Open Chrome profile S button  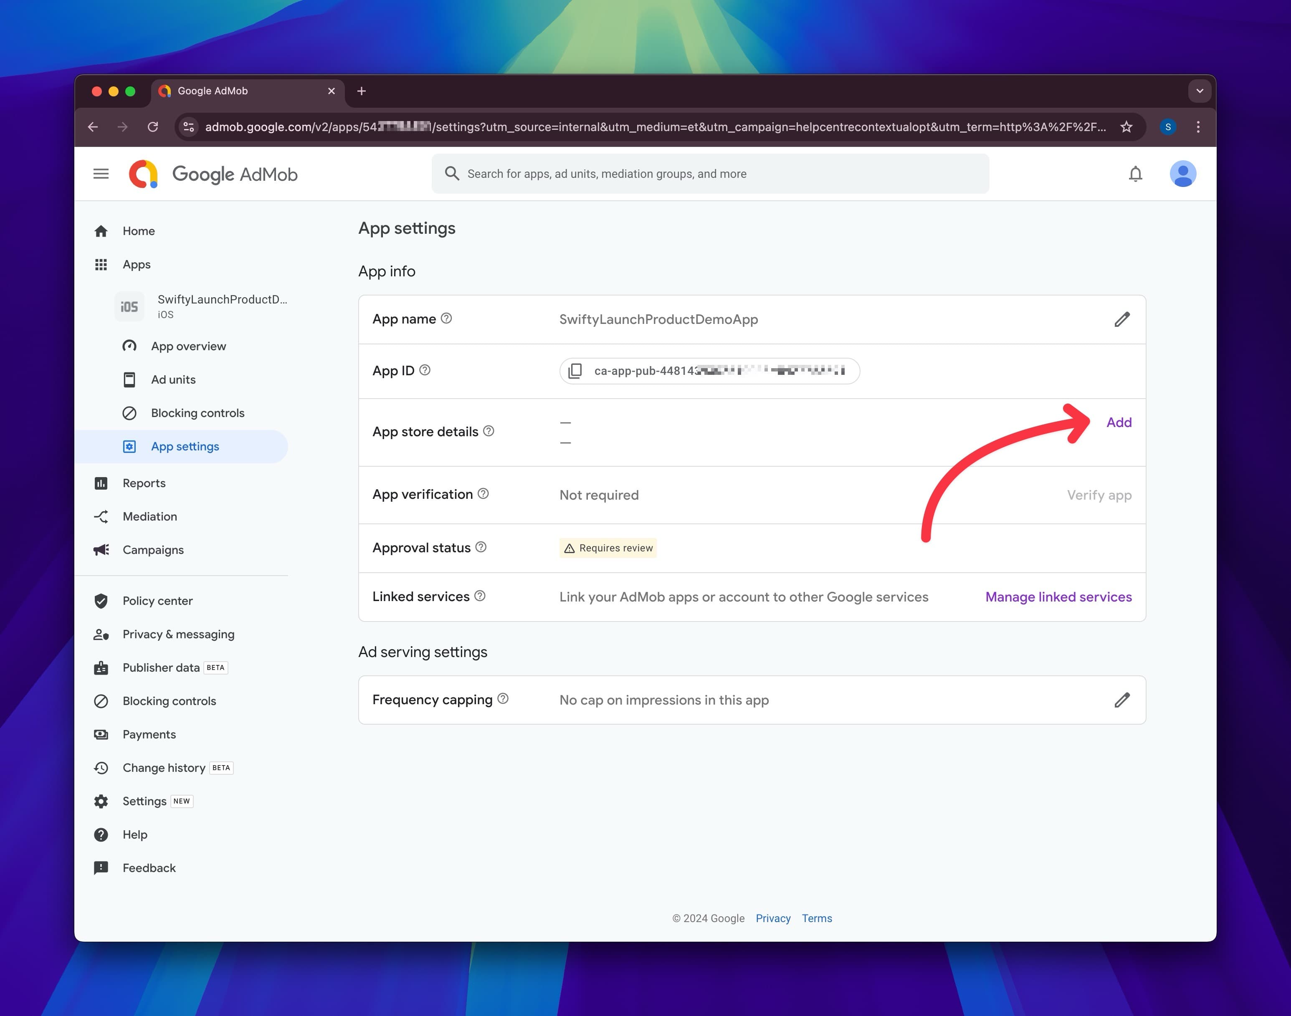1168,127
